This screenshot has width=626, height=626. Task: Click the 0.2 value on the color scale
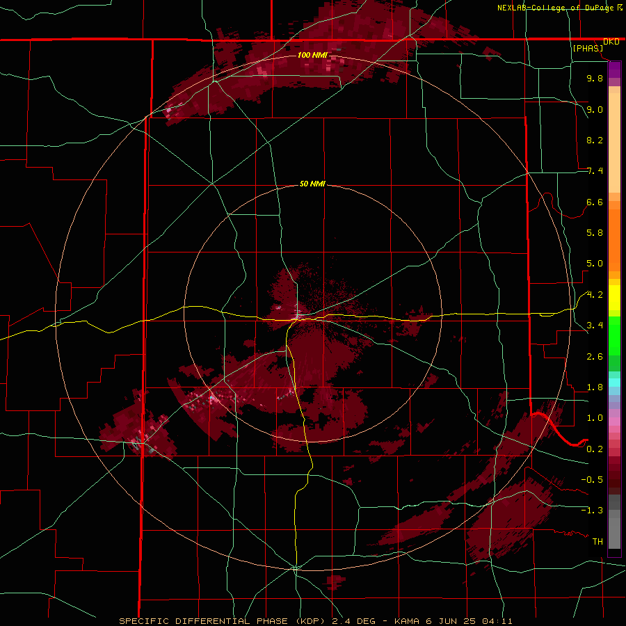click(x=595, y=449)
